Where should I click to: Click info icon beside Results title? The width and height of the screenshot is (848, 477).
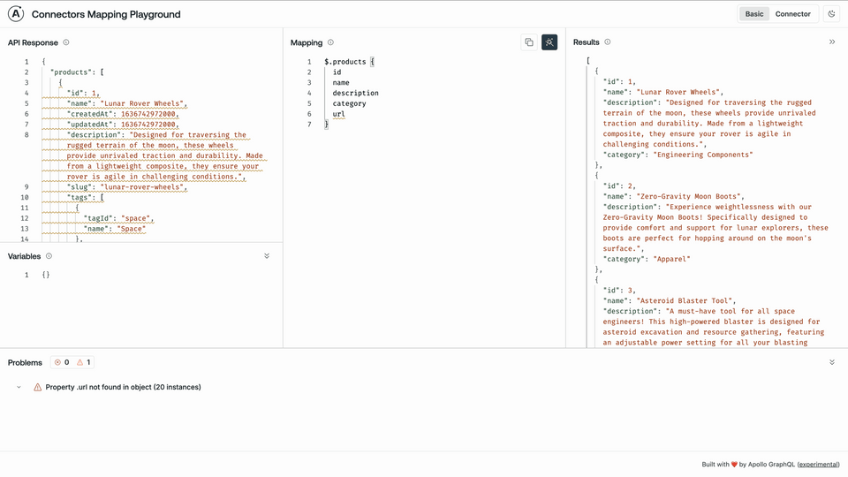point(608,42)
